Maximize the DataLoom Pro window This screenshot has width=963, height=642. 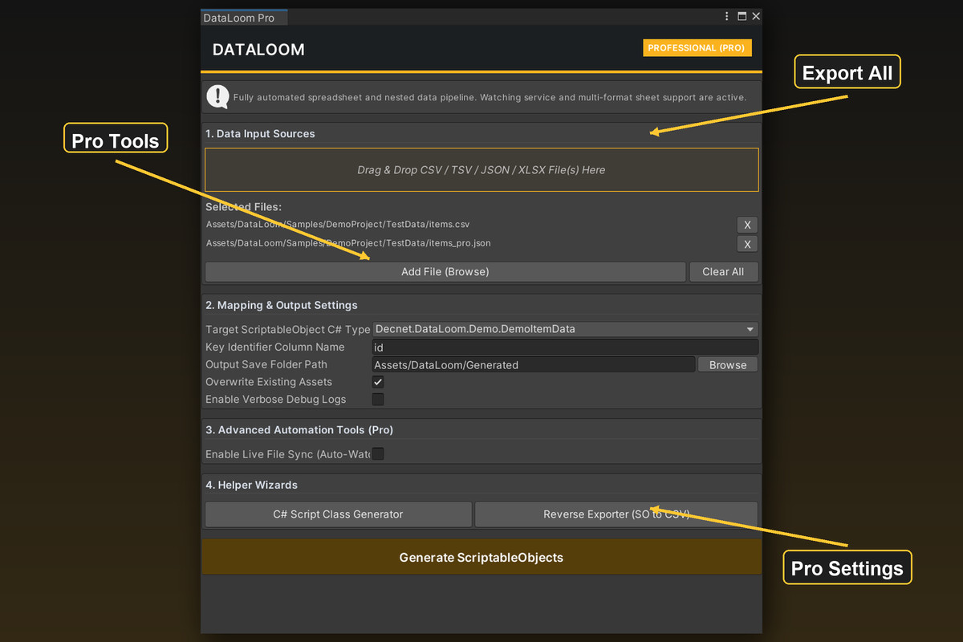[x=742, y=16]
